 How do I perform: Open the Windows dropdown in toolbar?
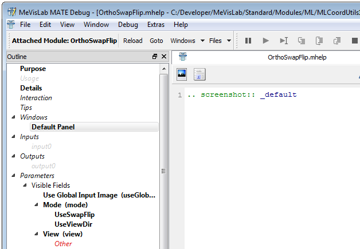(x=187, y=41)
